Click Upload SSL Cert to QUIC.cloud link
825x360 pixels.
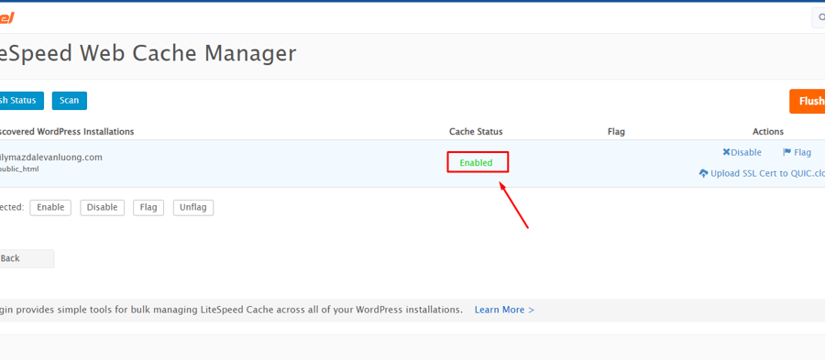(762, 173)
